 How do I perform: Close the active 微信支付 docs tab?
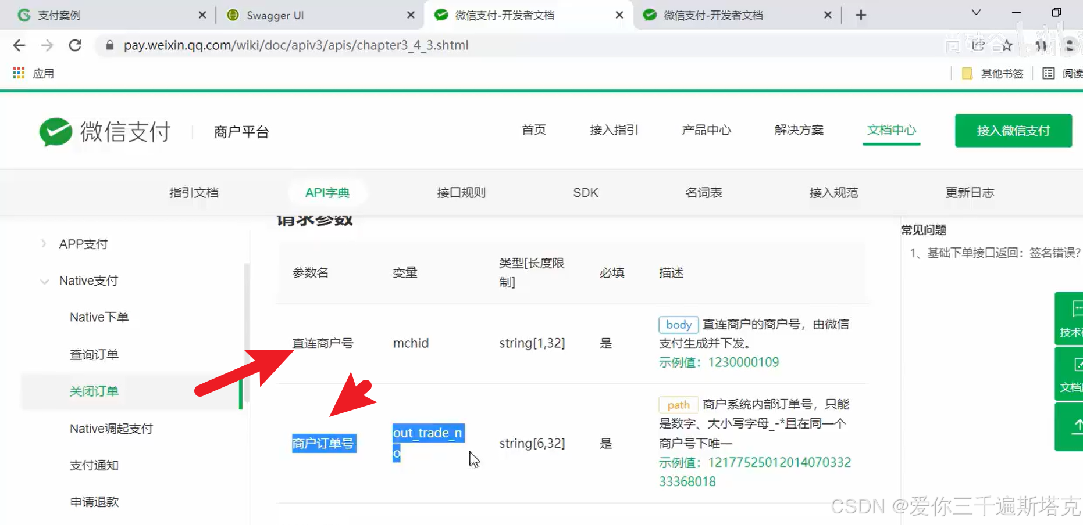coord(619,15)
